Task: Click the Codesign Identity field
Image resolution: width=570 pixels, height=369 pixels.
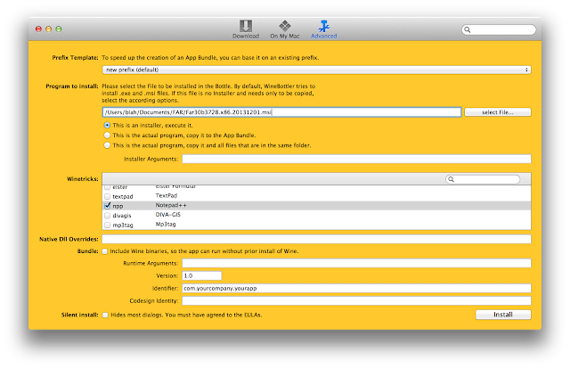Action: tap(356, 300)
